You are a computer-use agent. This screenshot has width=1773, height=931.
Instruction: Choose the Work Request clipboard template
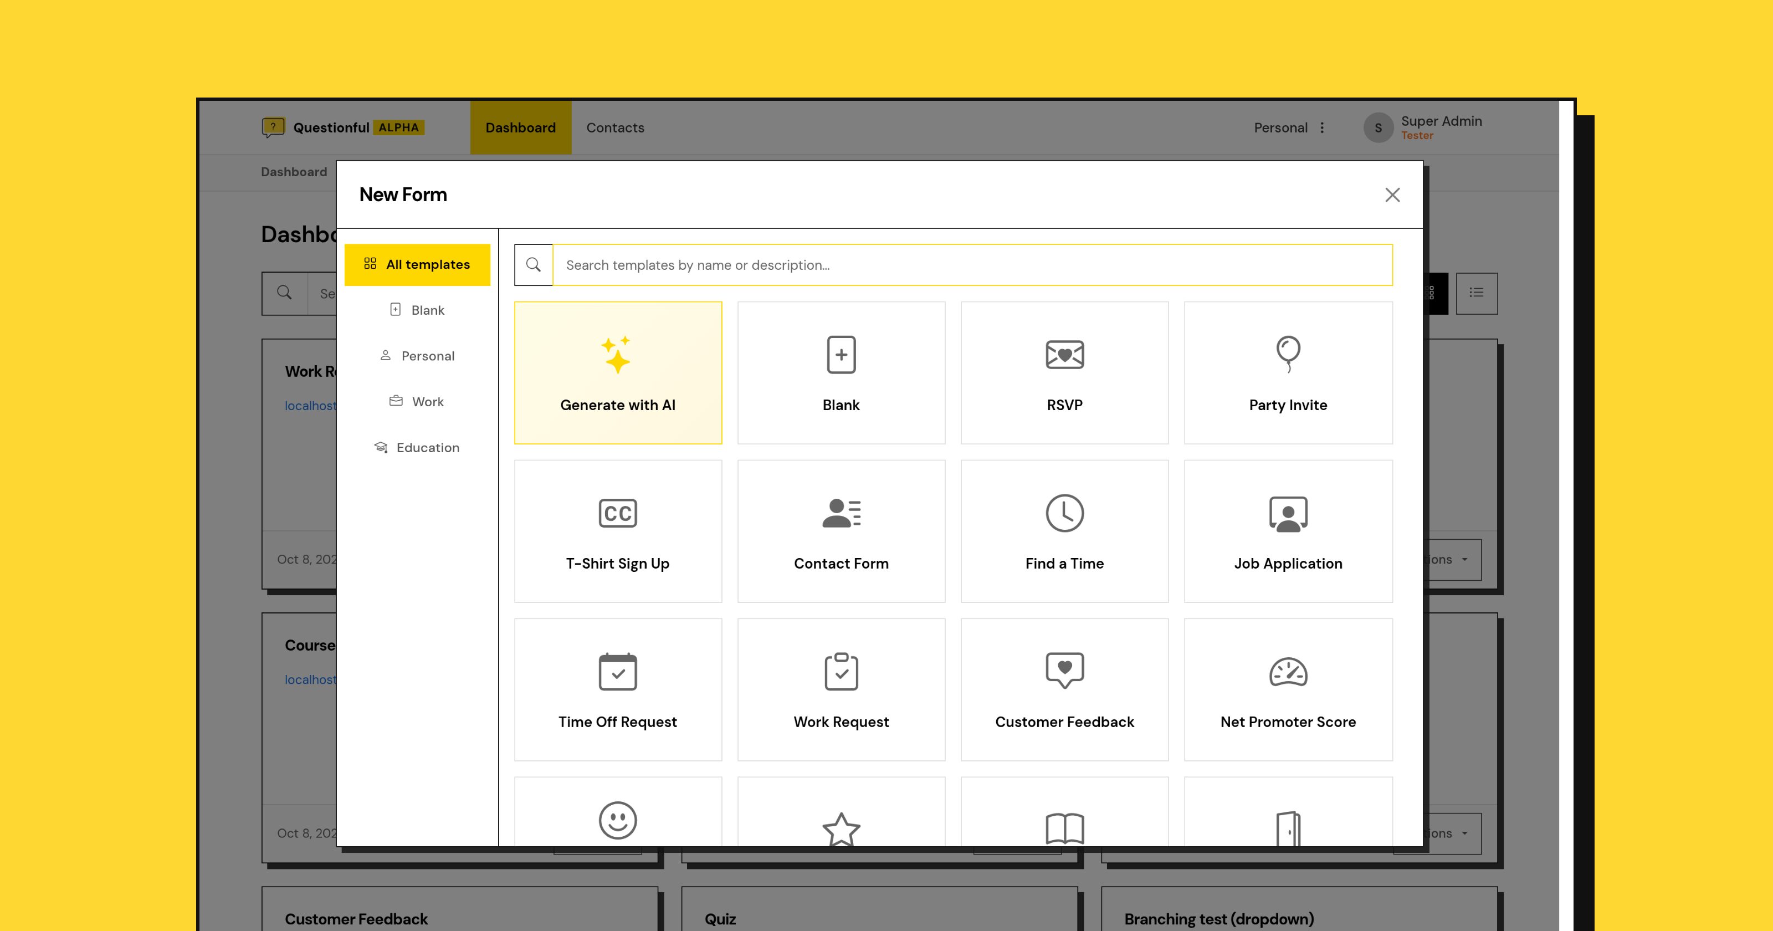click(841, 689)
